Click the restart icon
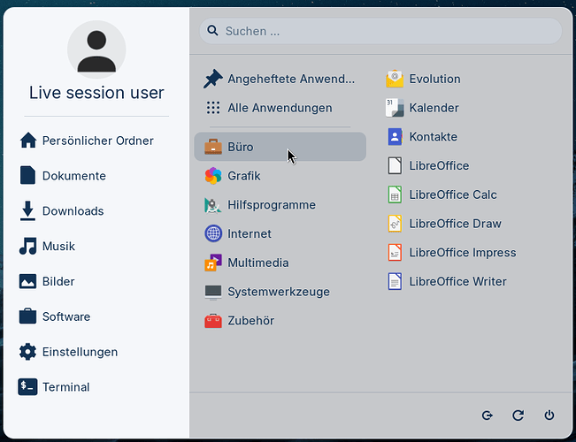The height and width of the screenshot is (442, 576). [518, 415]
